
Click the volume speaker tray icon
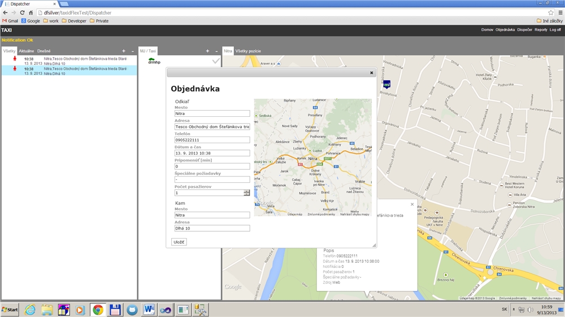pyautogui.click(x=531, y=310)
